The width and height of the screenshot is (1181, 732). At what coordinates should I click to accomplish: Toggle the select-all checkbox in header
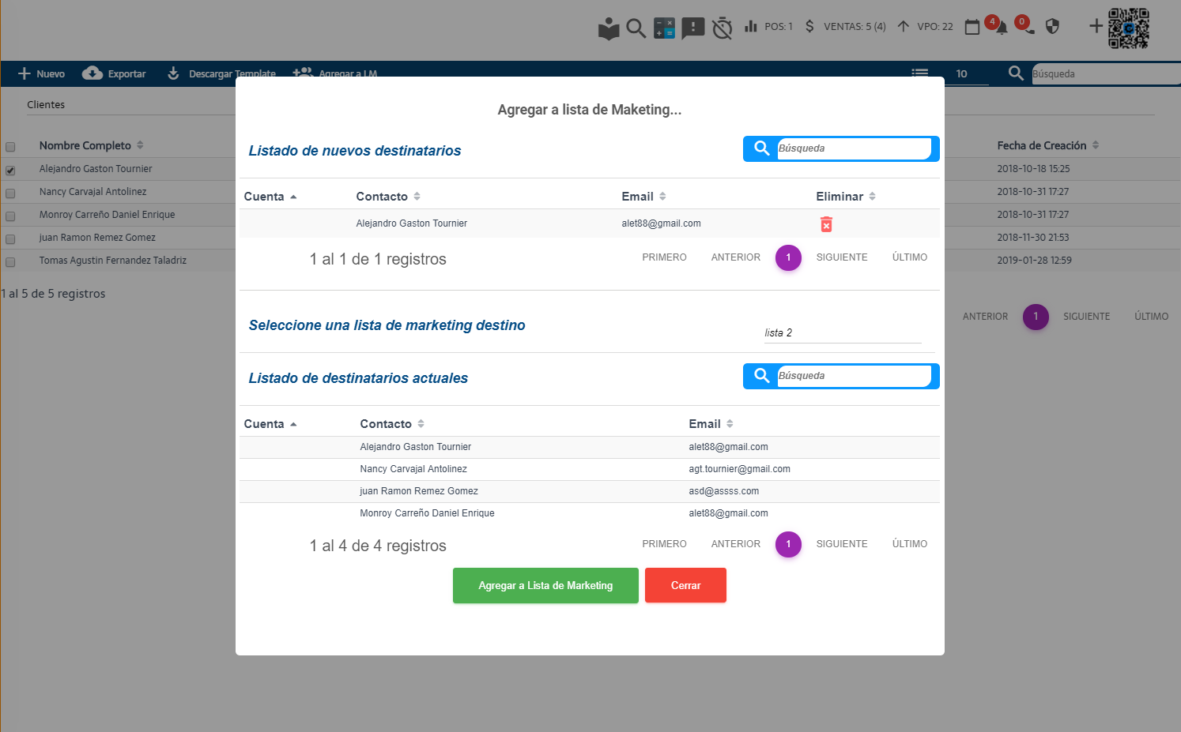(10, 147)
